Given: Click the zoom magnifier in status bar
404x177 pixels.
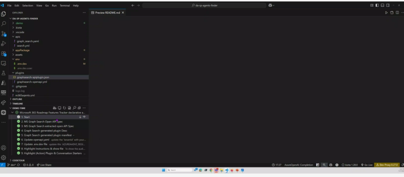Looking at the screenshot, I should (324, 165).
